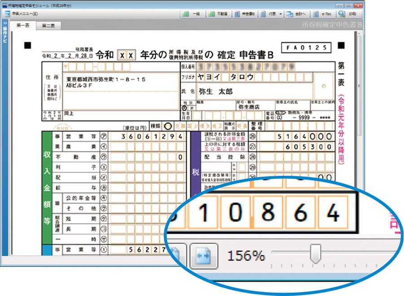Click the 156% zoom percentage text
The height and width of the screenshot is (296, 404).
246,256
